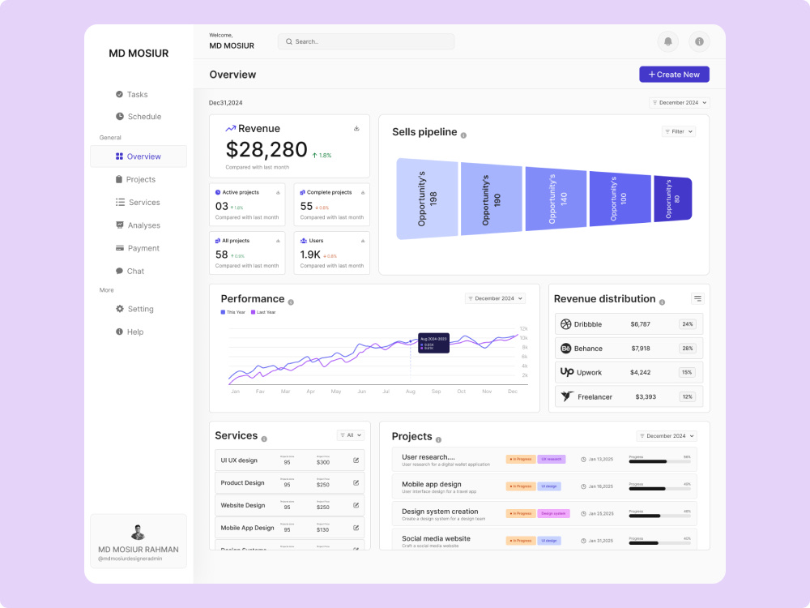Select the Opportunity's 100 pipeline stage

point(620,199)
